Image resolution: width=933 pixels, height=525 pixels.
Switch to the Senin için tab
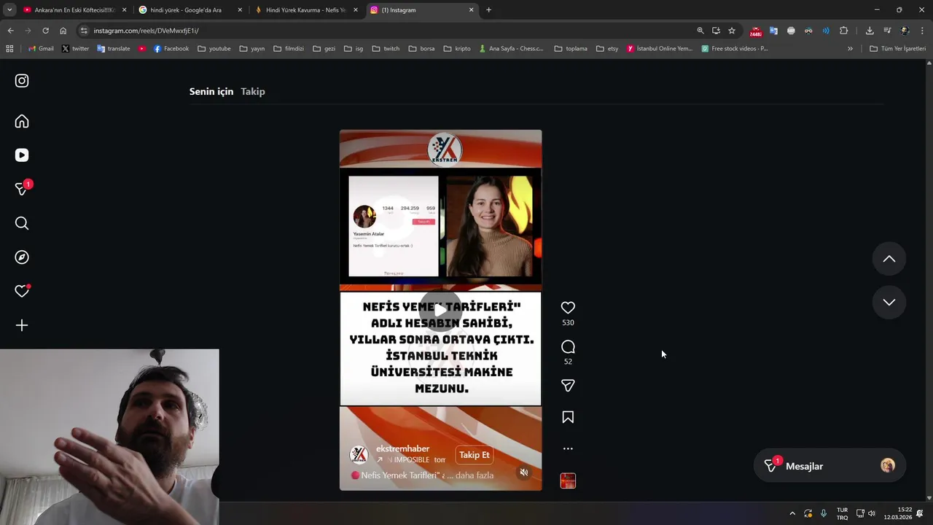point(211,91)
